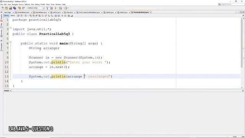Click the Undo arrow icon
The height and width of the screenshot is (138, 245).
coord(20,8)
